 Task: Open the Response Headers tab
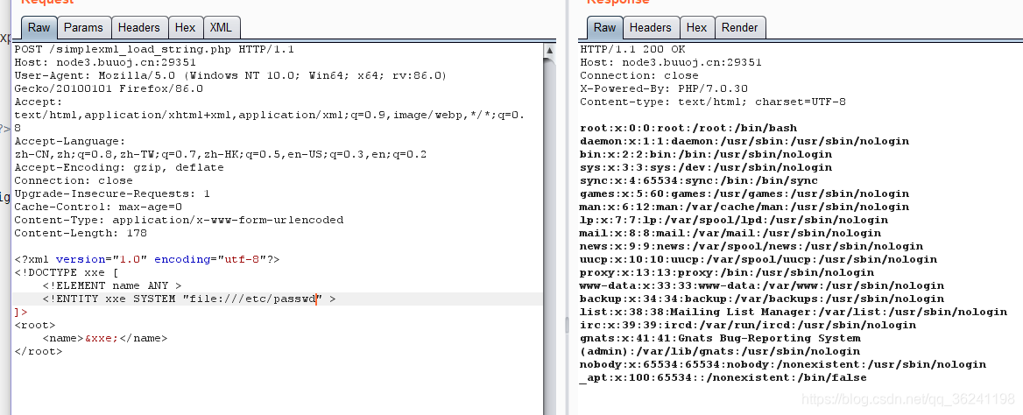click(651, 27)
